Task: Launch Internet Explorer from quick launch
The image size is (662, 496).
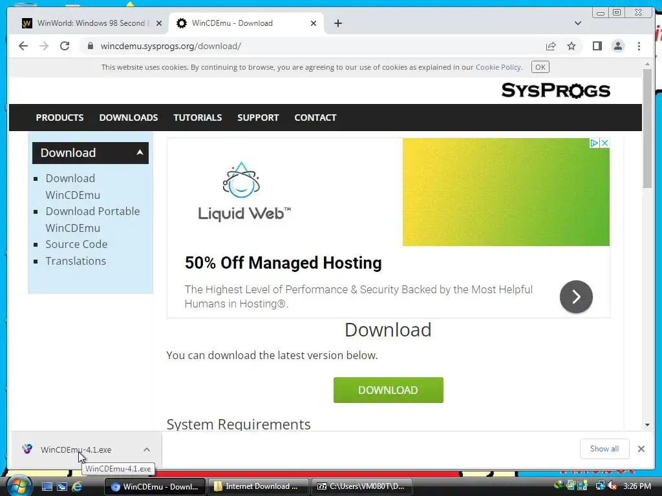Action: (77, 486)
